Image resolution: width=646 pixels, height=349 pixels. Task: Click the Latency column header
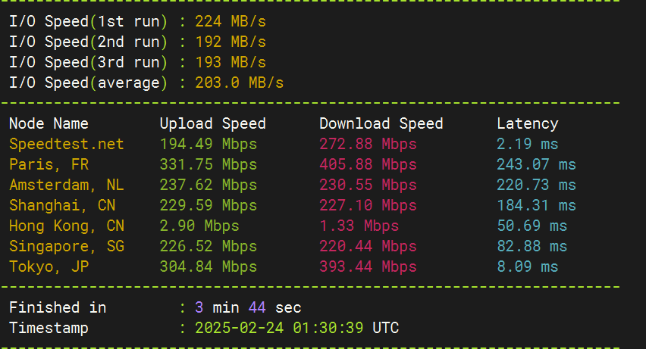tap(527, 123)
